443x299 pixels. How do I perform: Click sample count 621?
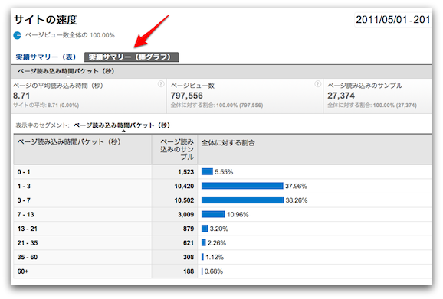tap(189, 243)
